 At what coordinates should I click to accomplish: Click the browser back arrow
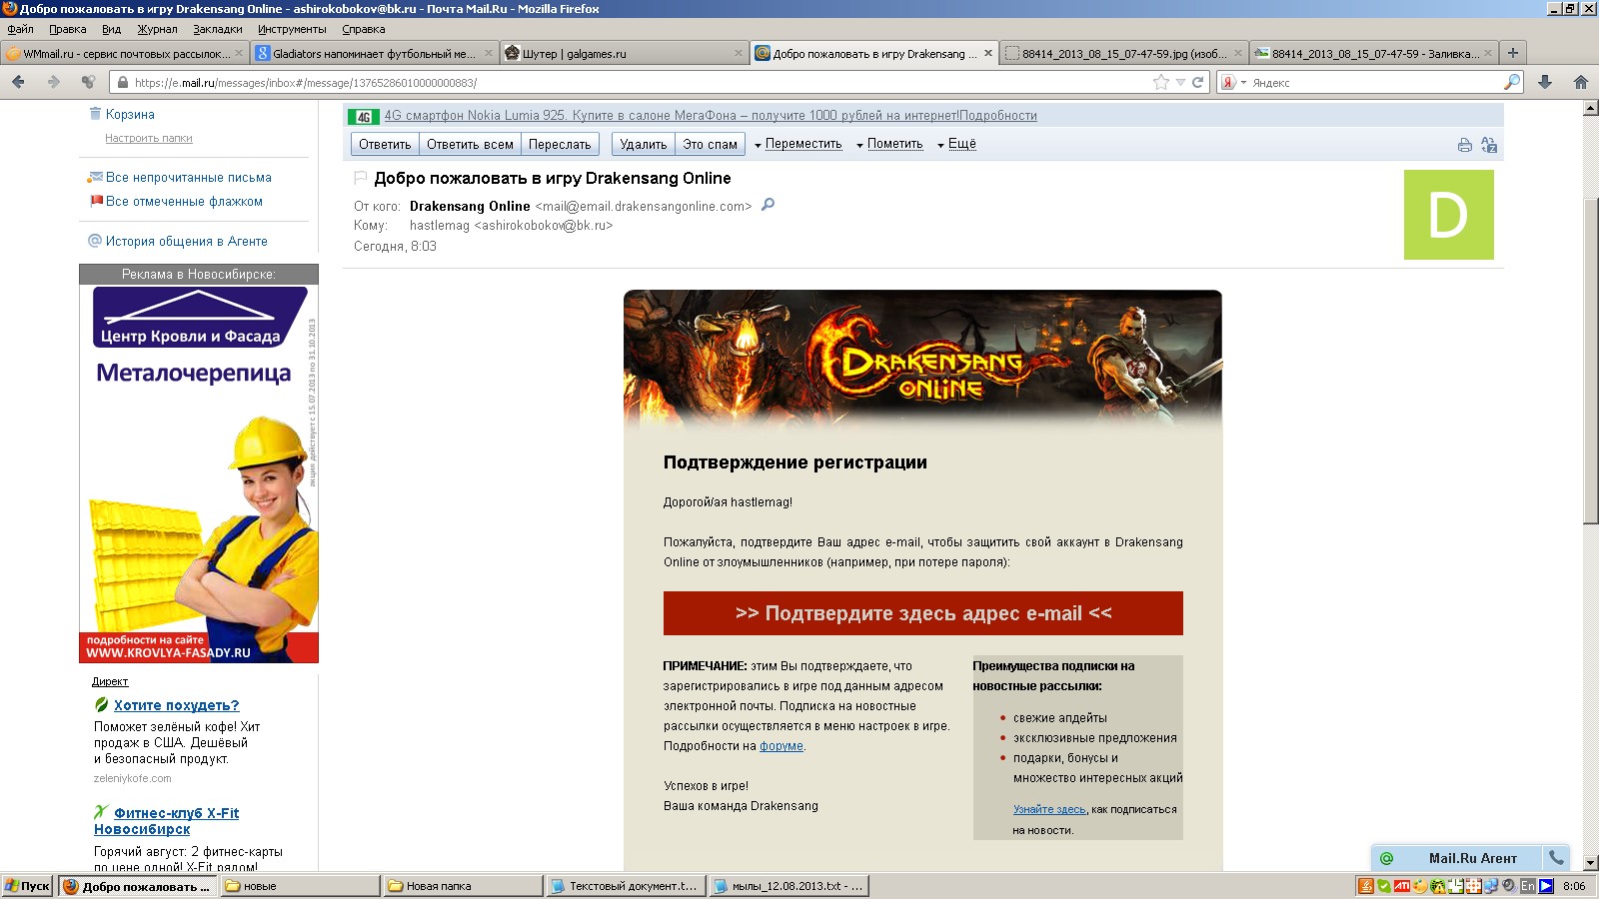pyautogui.click(x=18, y=82)
